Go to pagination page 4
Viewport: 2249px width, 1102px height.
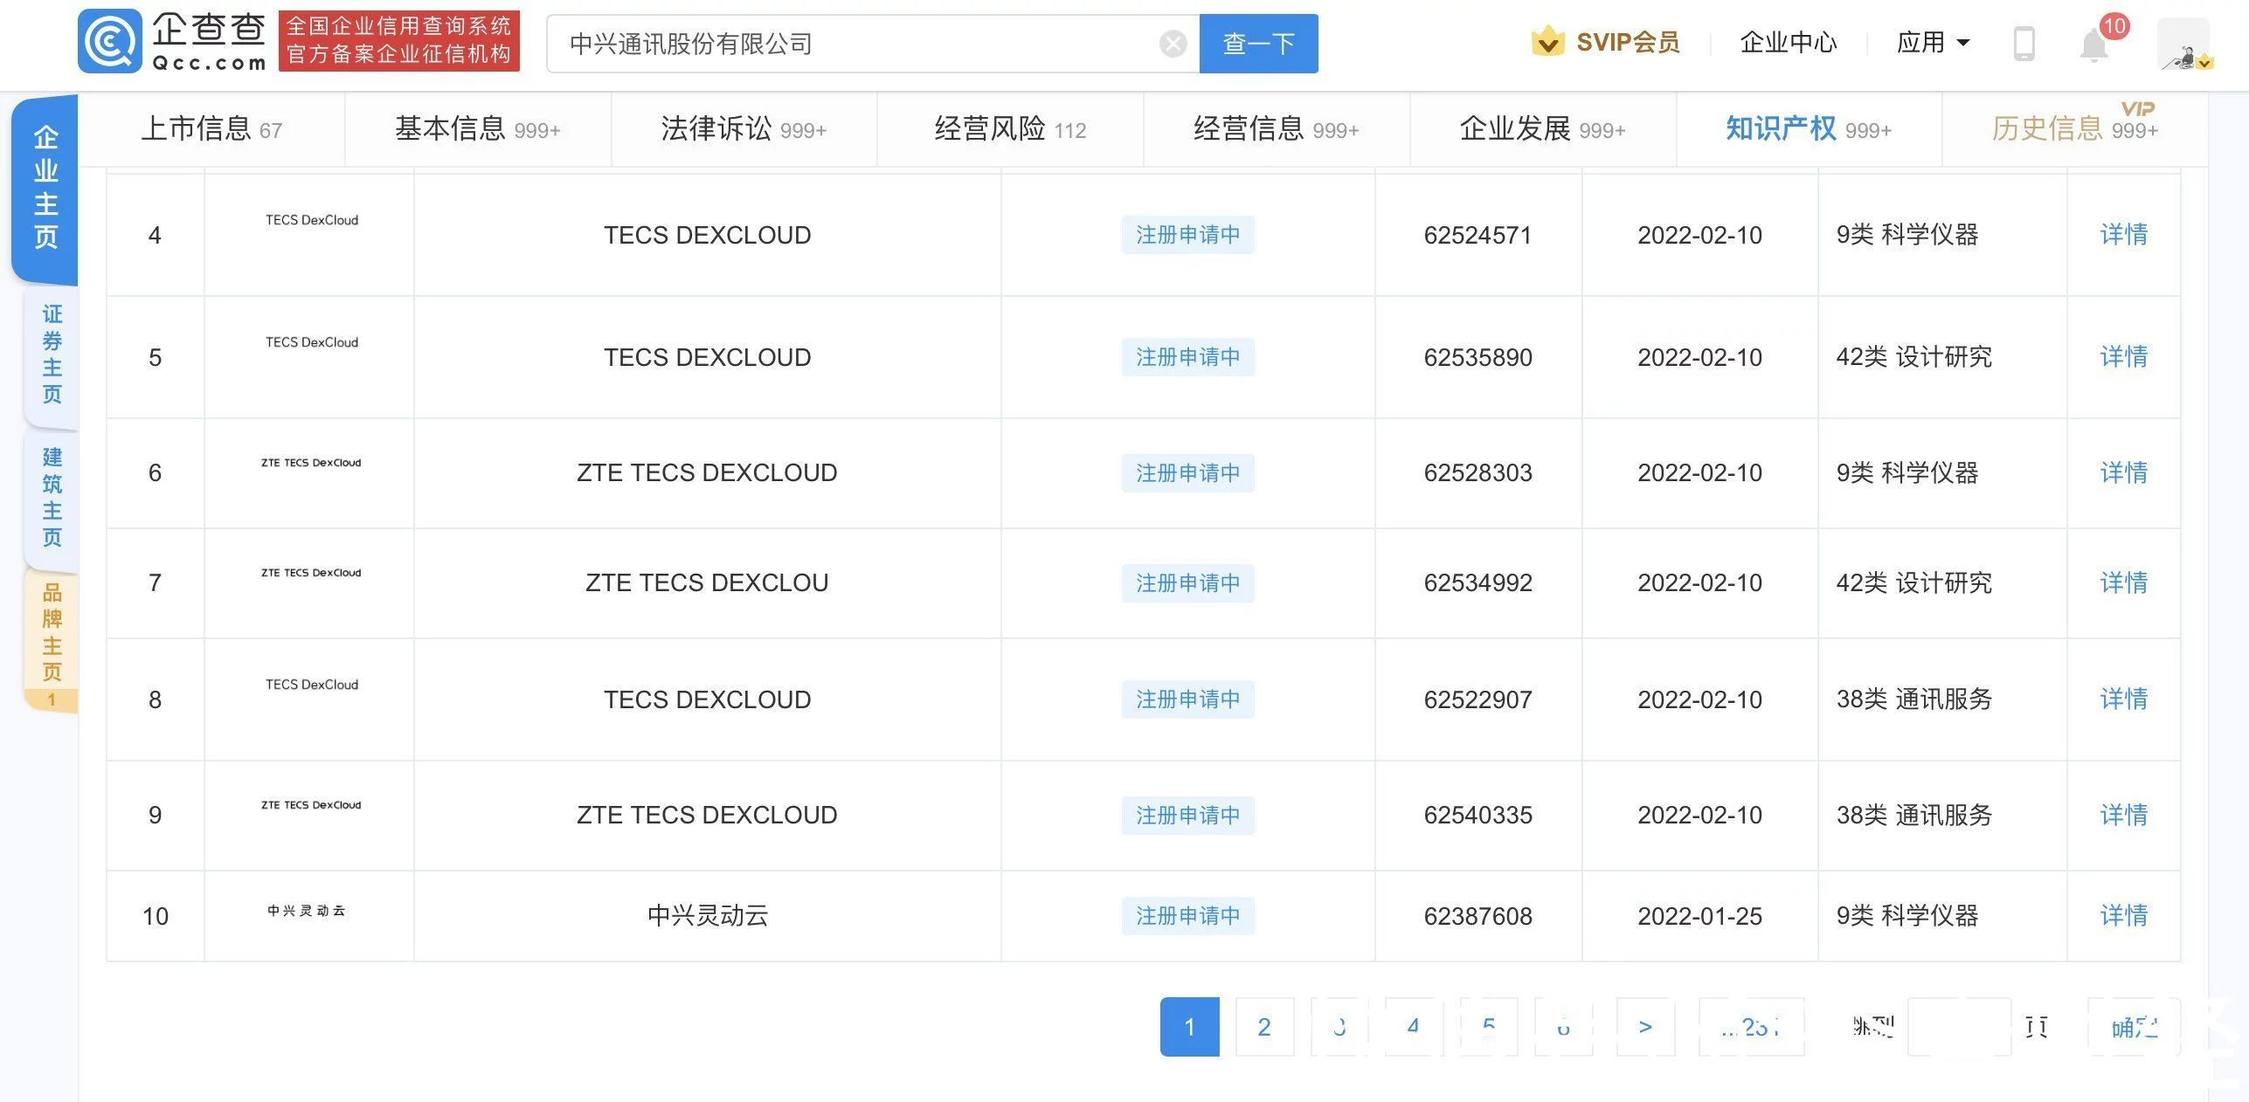pos(1413,1027)
